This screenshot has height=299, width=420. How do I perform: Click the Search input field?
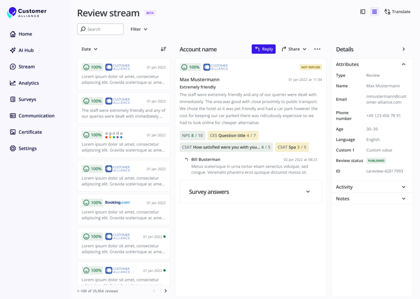100,29
